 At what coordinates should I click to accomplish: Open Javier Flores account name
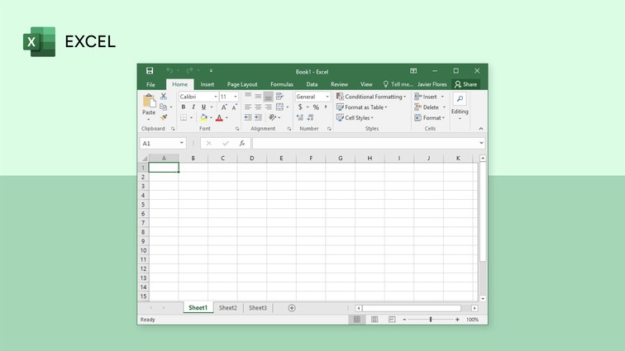point(432,84)
